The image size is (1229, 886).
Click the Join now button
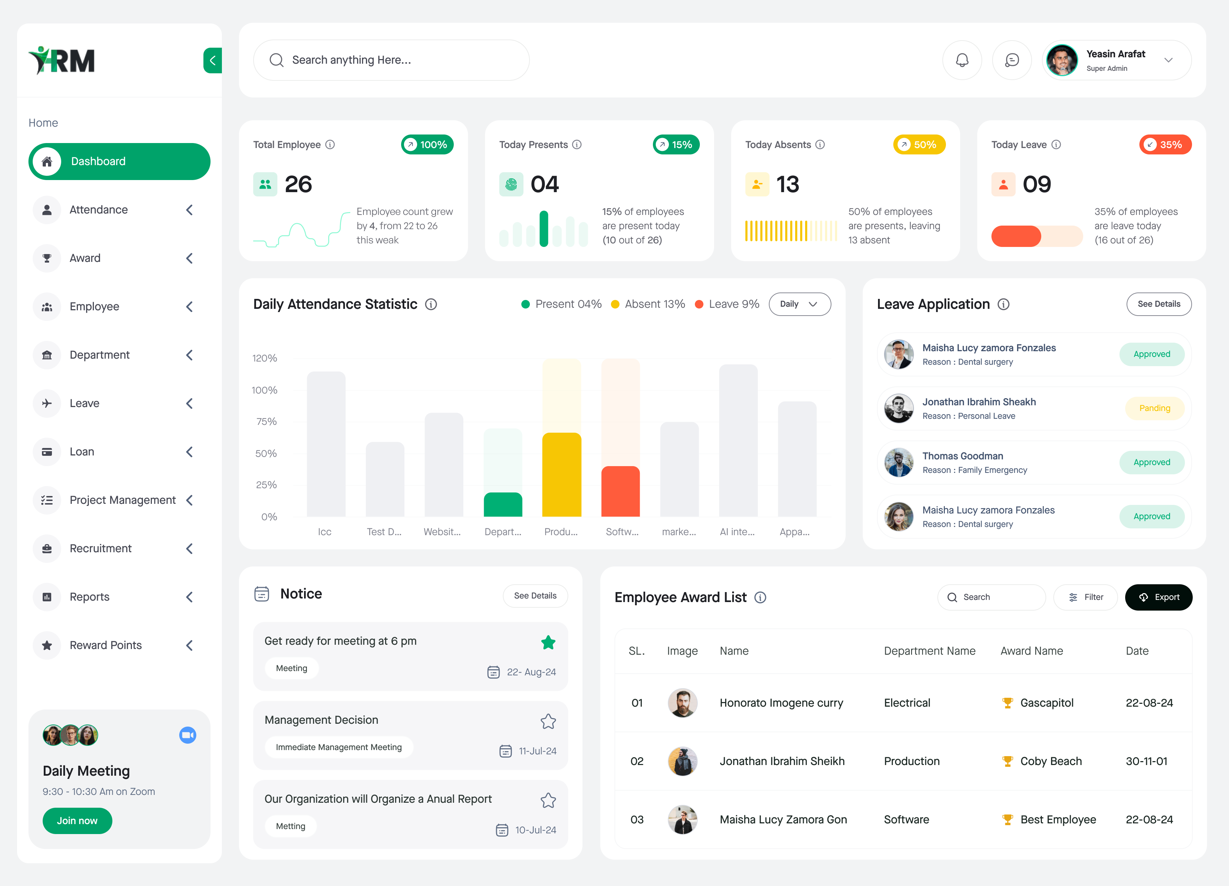coord(77,821)
